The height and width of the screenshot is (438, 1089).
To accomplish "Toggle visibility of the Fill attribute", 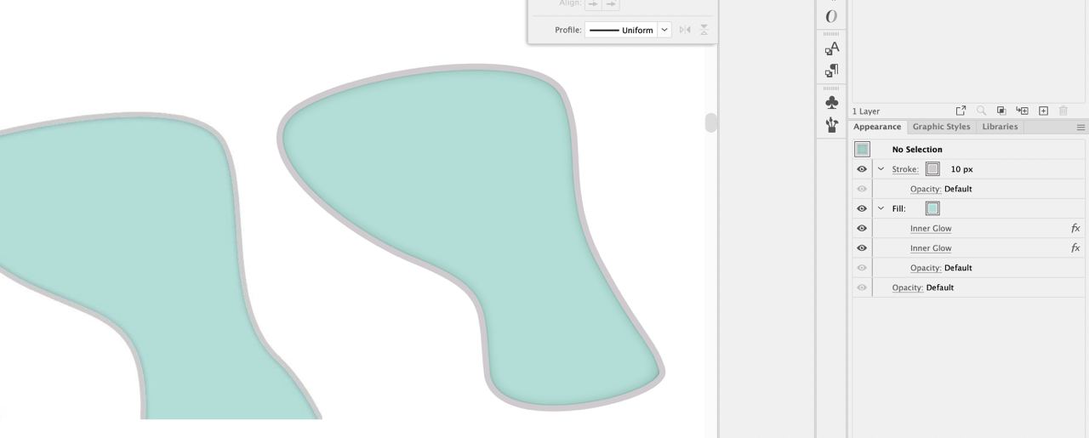I will [862, 208].
